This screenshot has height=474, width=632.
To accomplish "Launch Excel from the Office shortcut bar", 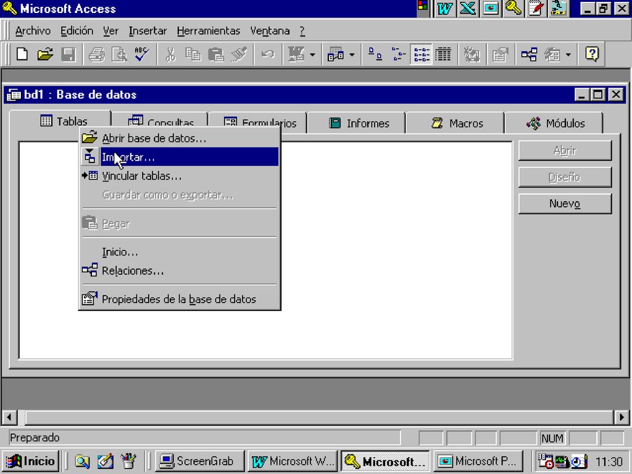I will pyautogui.click(x=468, y=8).
